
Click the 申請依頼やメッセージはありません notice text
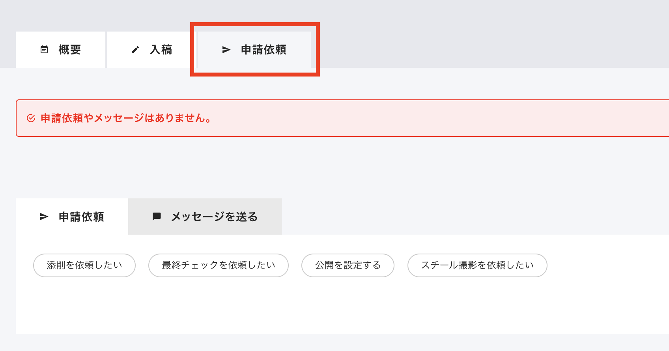point(126,118)
